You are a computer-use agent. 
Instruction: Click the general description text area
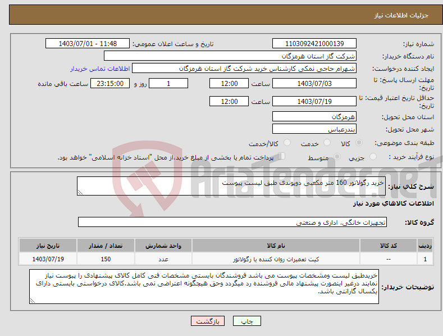click(x=231, y=186)
